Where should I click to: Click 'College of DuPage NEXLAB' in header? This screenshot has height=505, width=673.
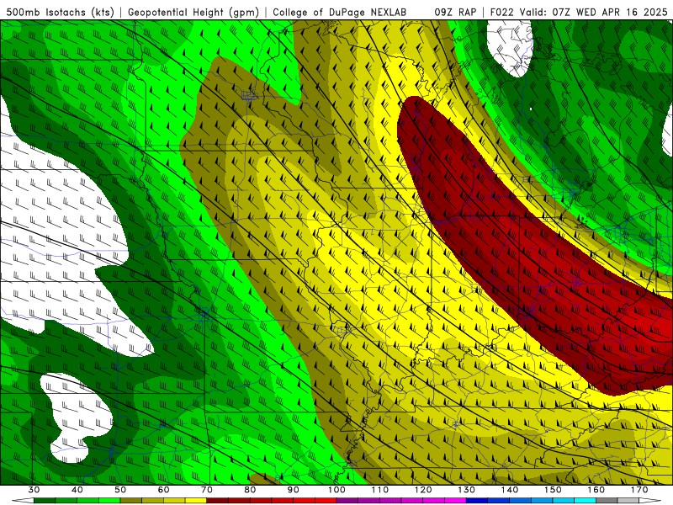340,13
